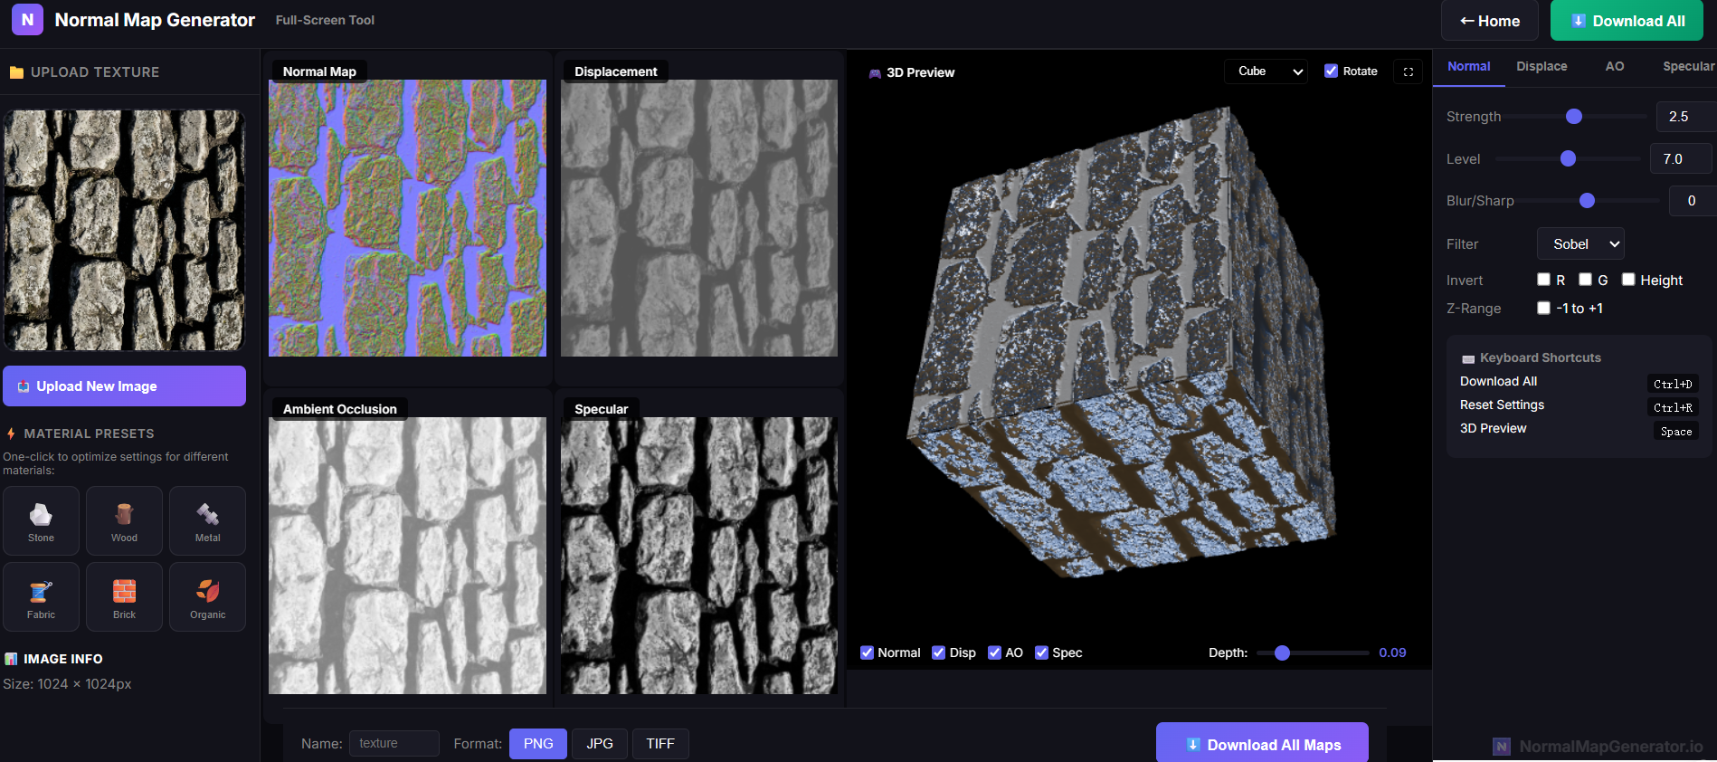Click Download All Maps button
Screen dimensions: 1717x762
1262,744
